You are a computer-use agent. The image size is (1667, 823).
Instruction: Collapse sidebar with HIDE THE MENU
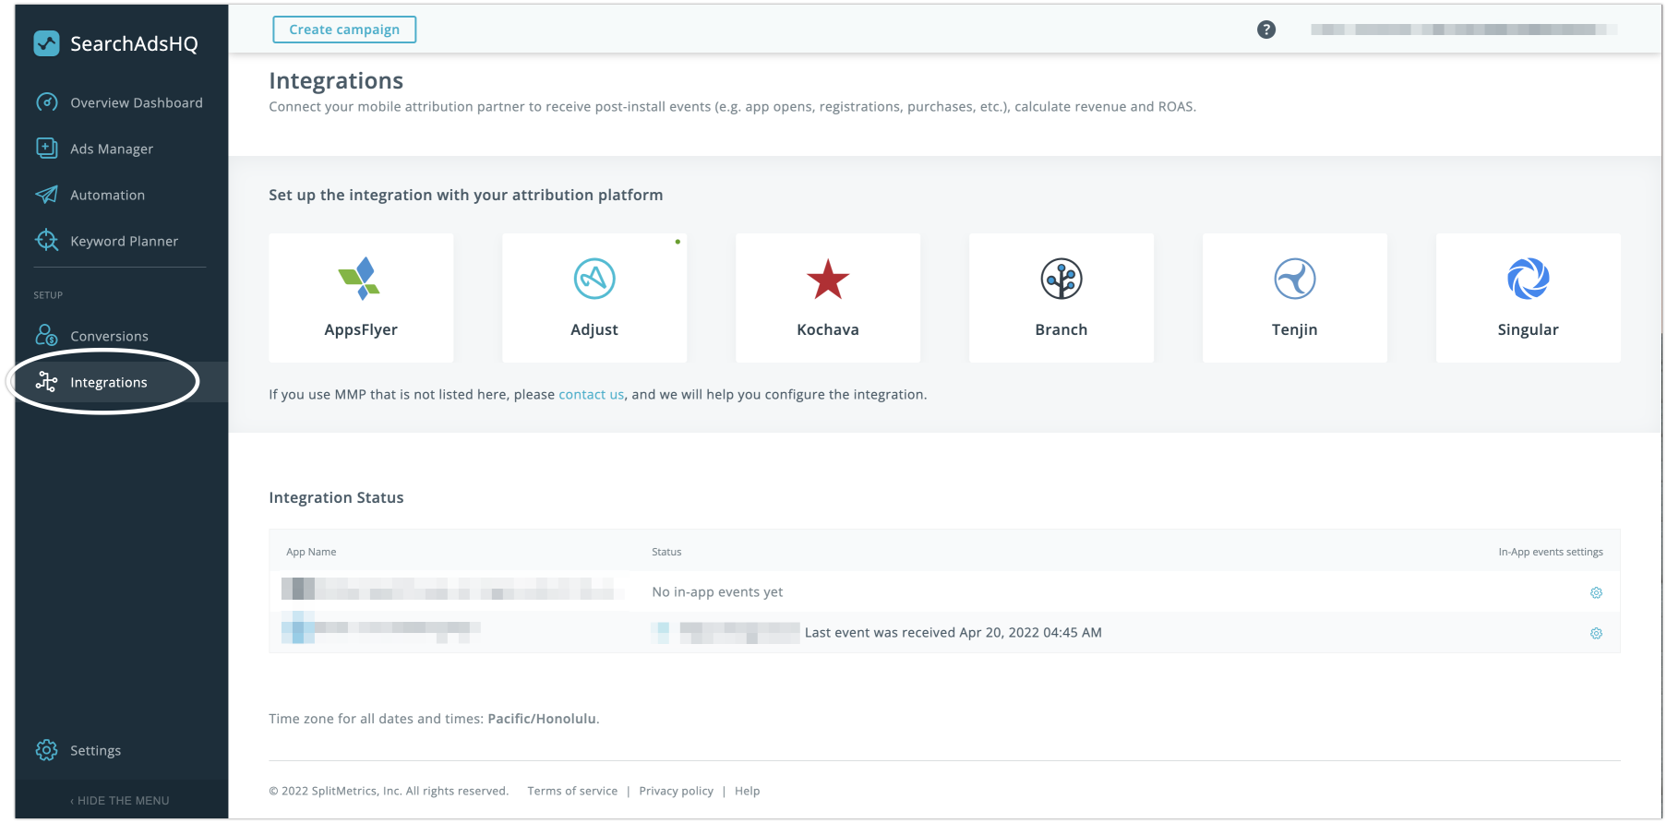point(120,800)
